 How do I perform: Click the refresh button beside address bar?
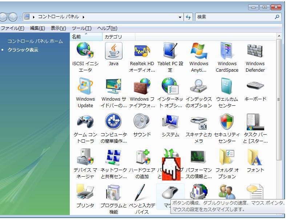coord(189,17)
